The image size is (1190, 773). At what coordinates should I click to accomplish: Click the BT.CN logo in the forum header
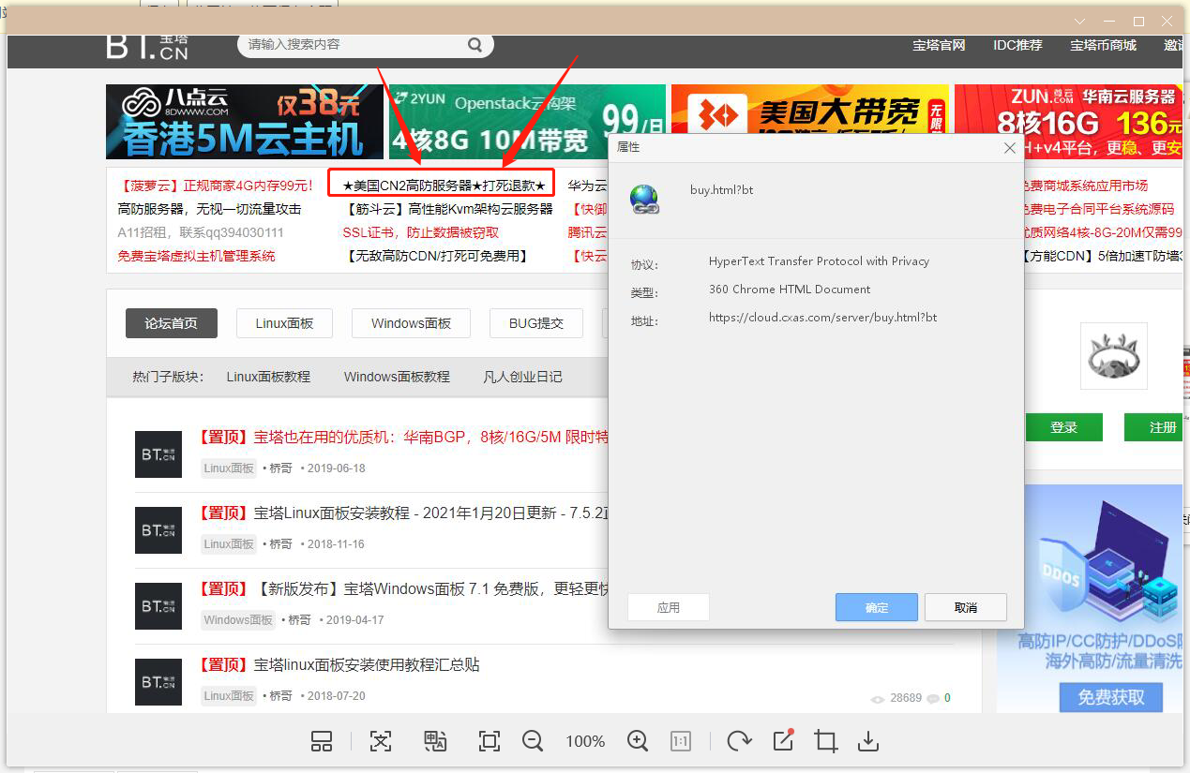point(147,46)
